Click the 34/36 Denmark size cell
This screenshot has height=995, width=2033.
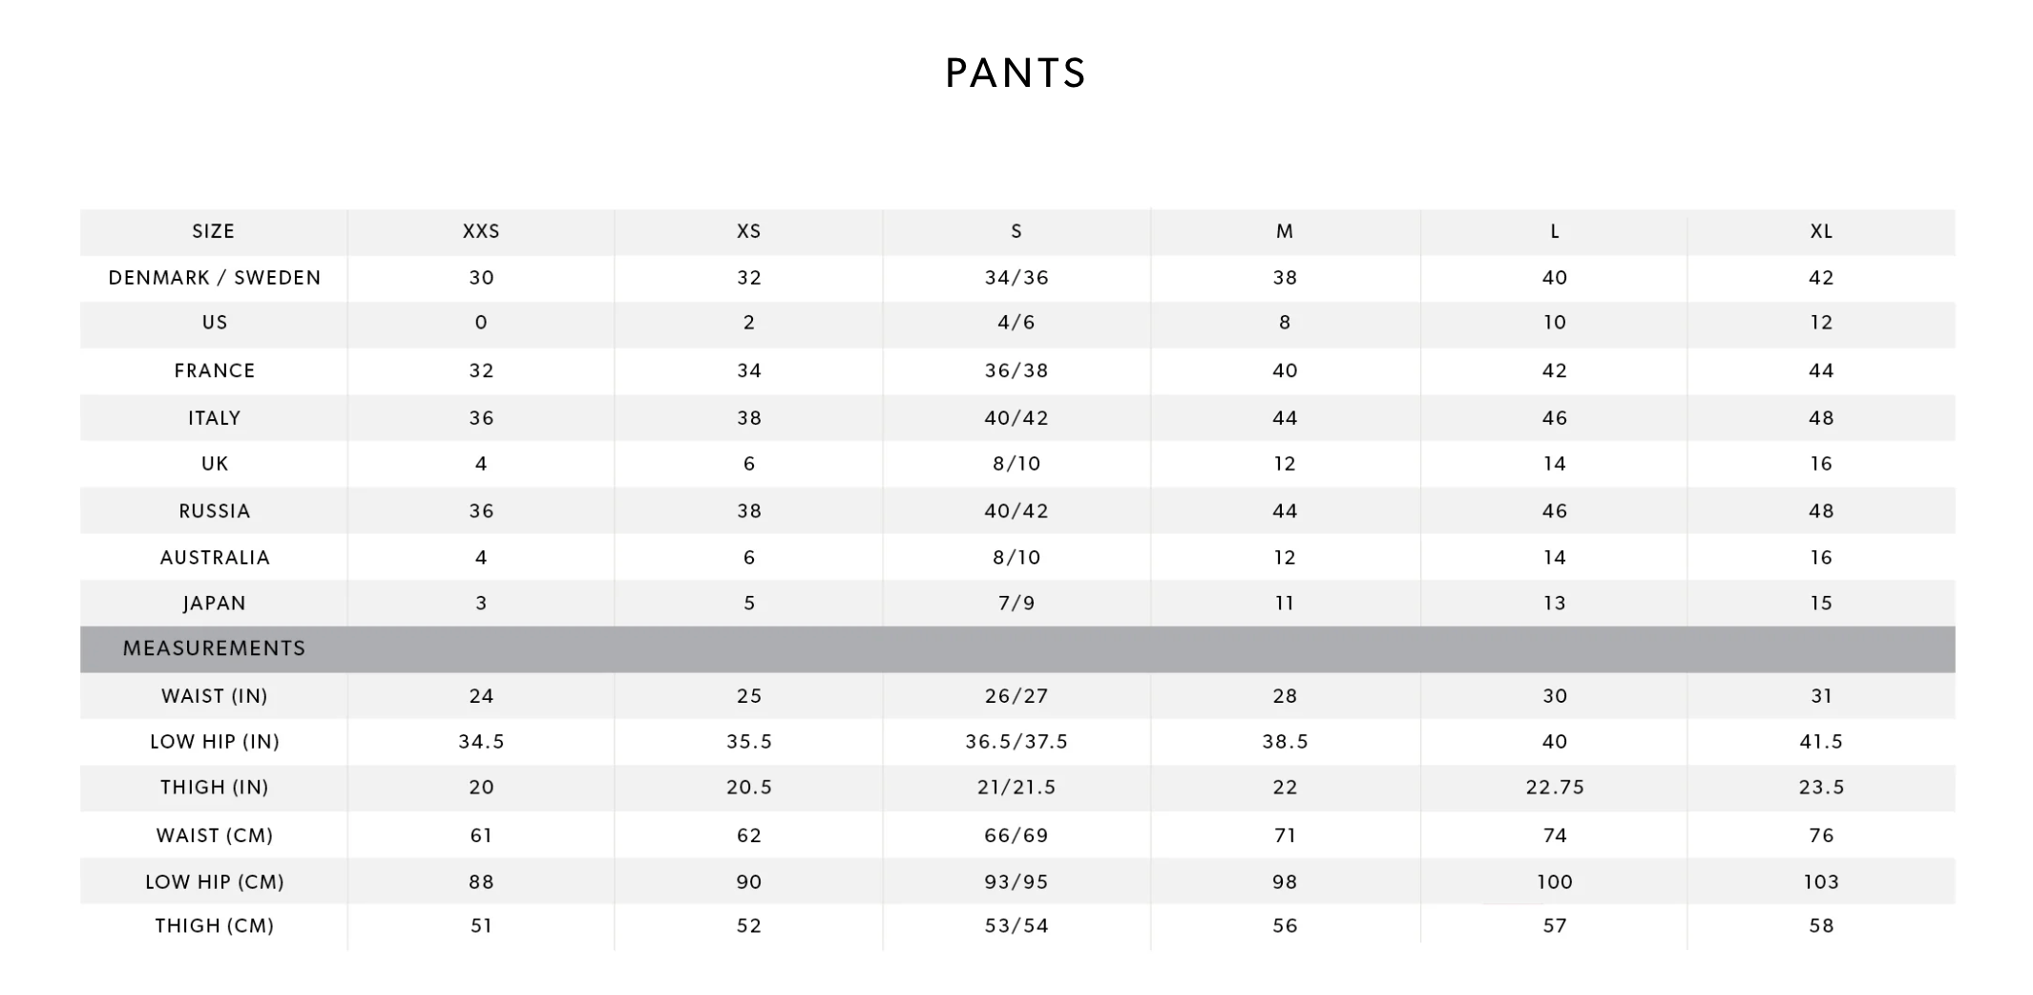point(1016,278)
